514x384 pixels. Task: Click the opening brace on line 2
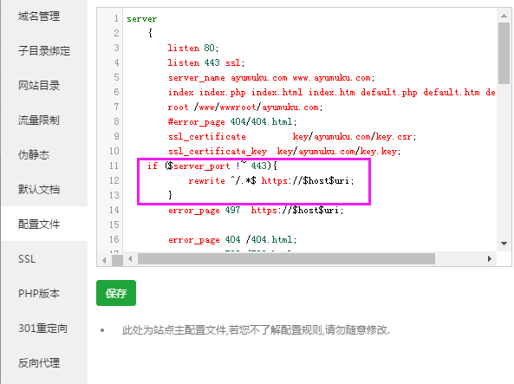(150, 33)
